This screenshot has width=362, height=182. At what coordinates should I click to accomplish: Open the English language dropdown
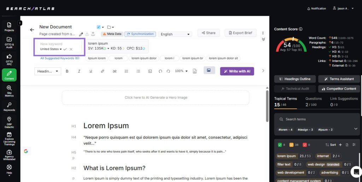pos(175,34)
